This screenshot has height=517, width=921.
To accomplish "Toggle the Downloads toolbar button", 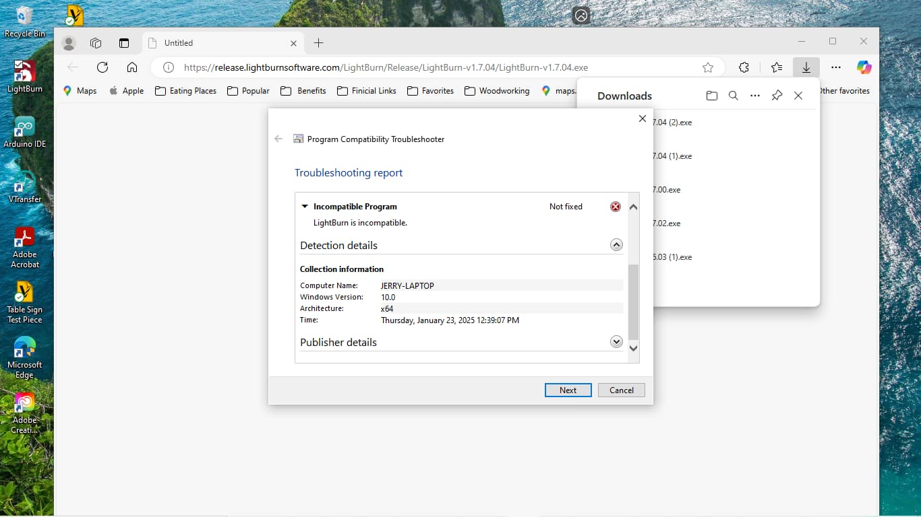I will [806, 67].
